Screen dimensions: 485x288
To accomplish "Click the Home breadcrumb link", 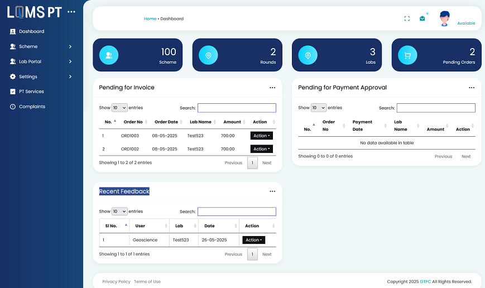I will coord(150,19).
